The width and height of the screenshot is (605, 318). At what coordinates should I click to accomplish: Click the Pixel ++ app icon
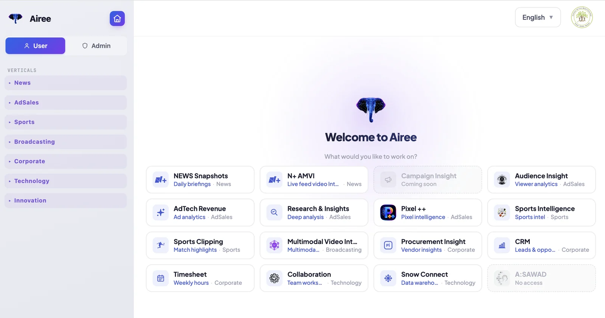(388, 213)
